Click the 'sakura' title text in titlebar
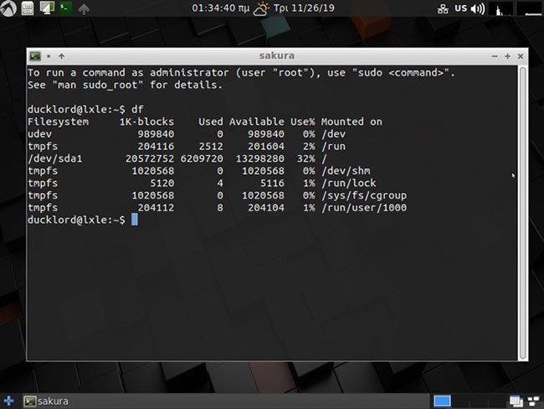Screen dimensions: 544x409 pyautogui.click(x=277, y=55)
